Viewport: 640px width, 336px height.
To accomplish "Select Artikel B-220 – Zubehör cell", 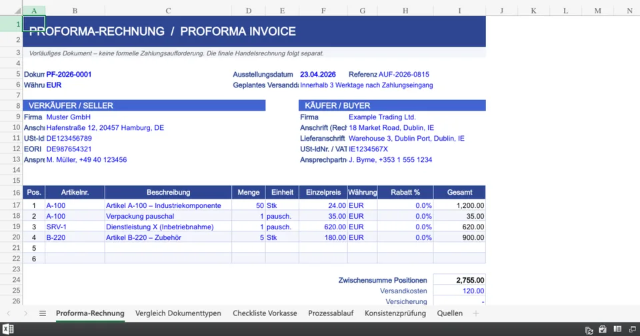I will (x=168, y=237).
